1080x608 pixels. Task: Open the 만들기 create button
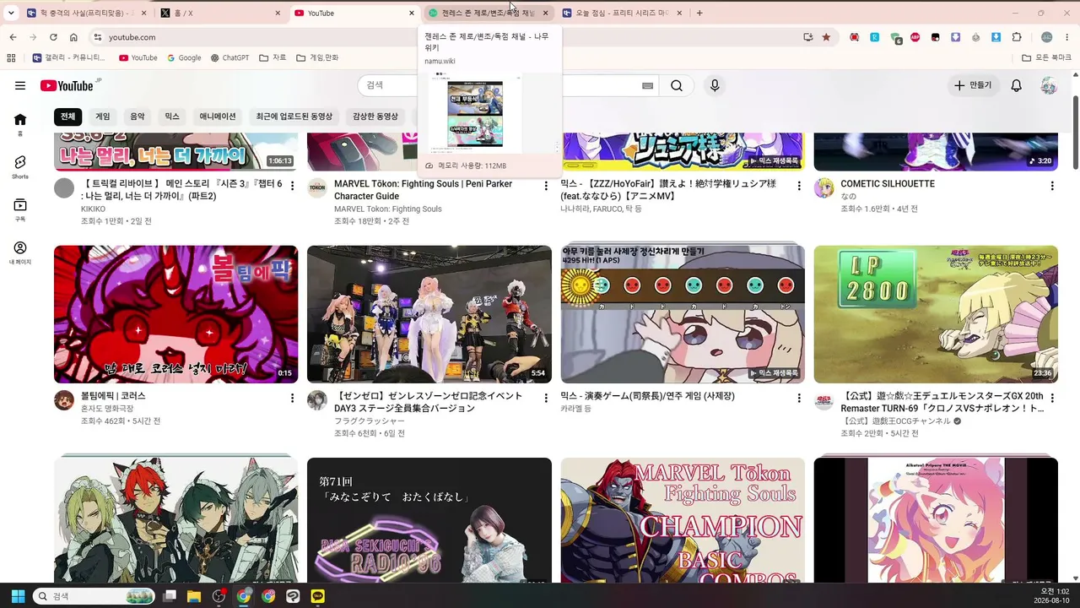coord(973,85)
